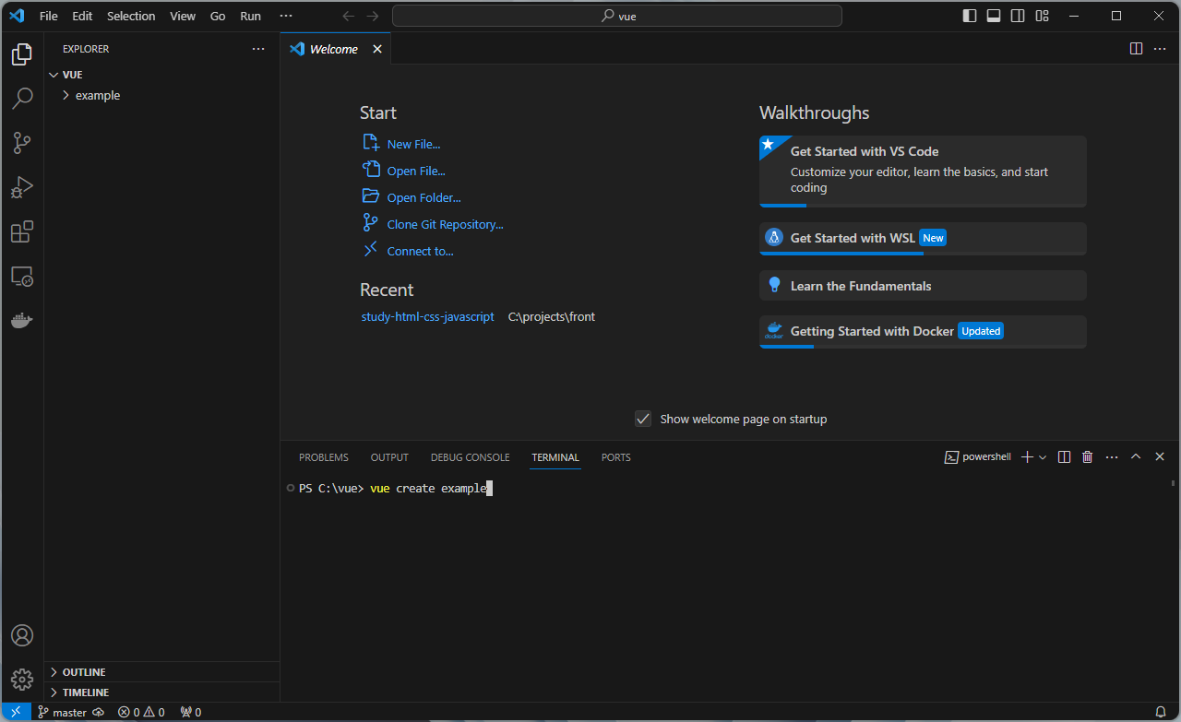Image resolution: width=1181 pixels, height=722 pixels.
Task: Open the Accounts menu icon
Action: point(22,635)
